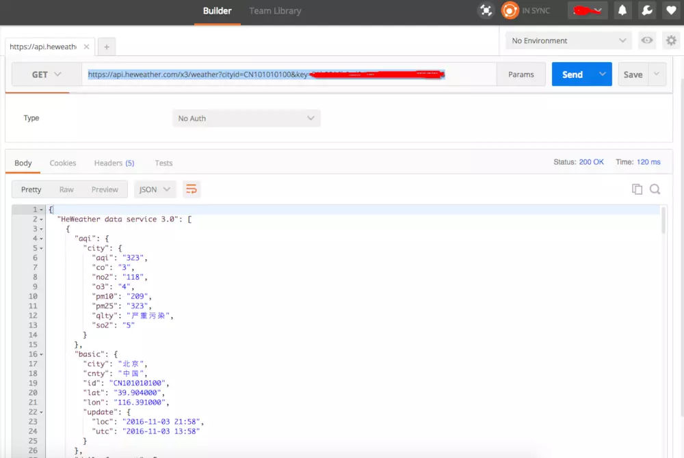
Task: Open the GET method dropdown
Action: click(x=47, y=75)
